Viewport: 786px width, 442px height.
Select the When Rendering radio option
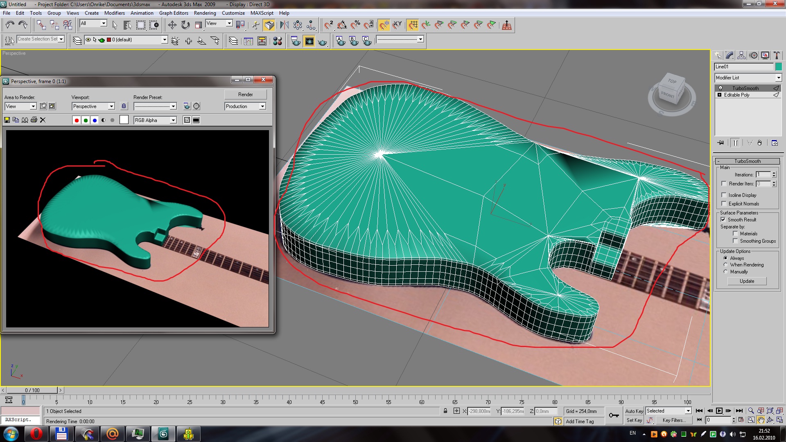coord(725,265)
